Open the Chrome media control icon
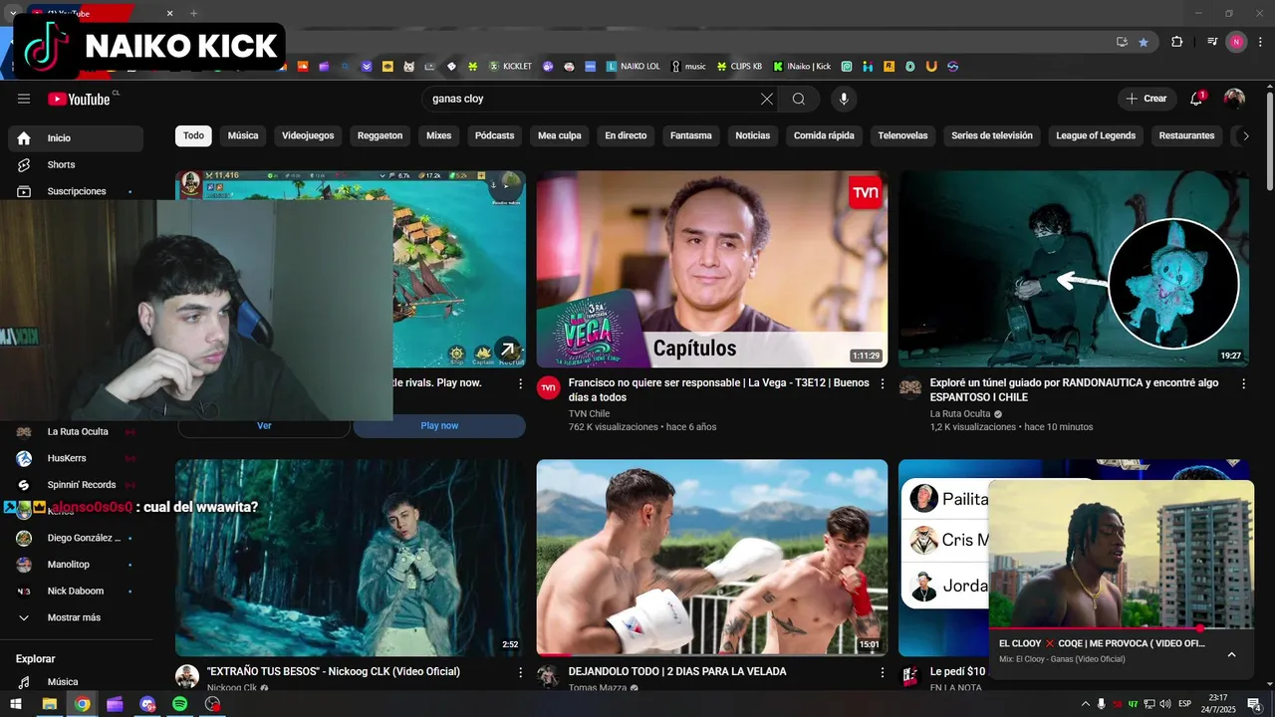The image size is (1275, 717). pyautogui.click(x=1212, y=42)
